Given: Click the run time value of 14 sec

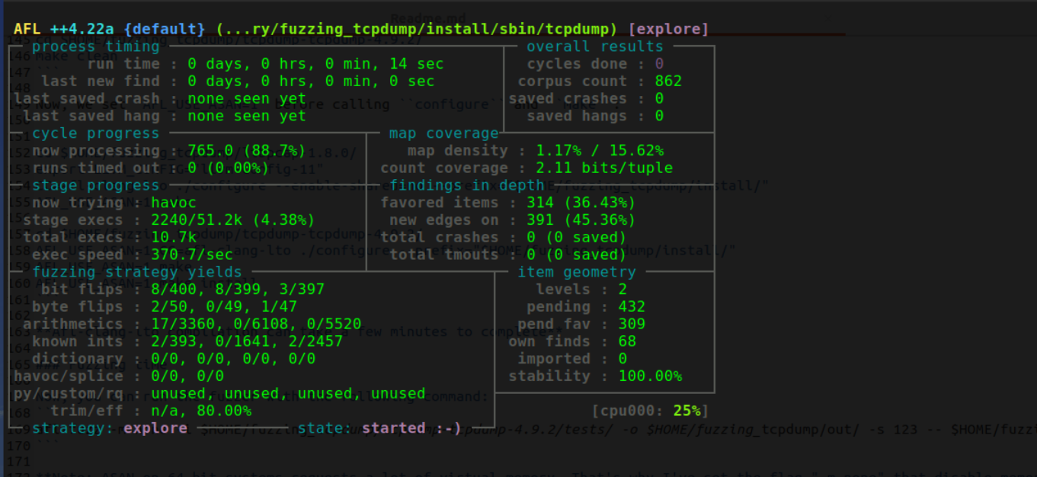Looking at the screenshot, I should pyautogui.click(x=315, y=64).
